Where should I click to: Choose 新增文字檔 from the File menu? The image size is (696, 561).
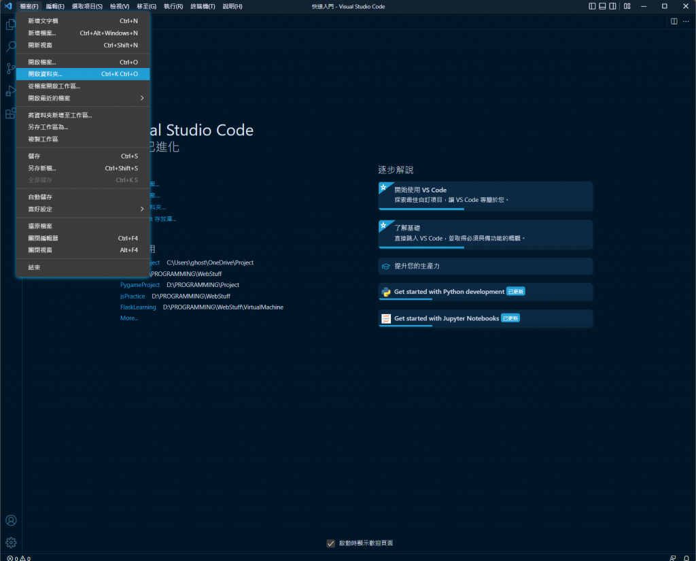pos(83,21)
